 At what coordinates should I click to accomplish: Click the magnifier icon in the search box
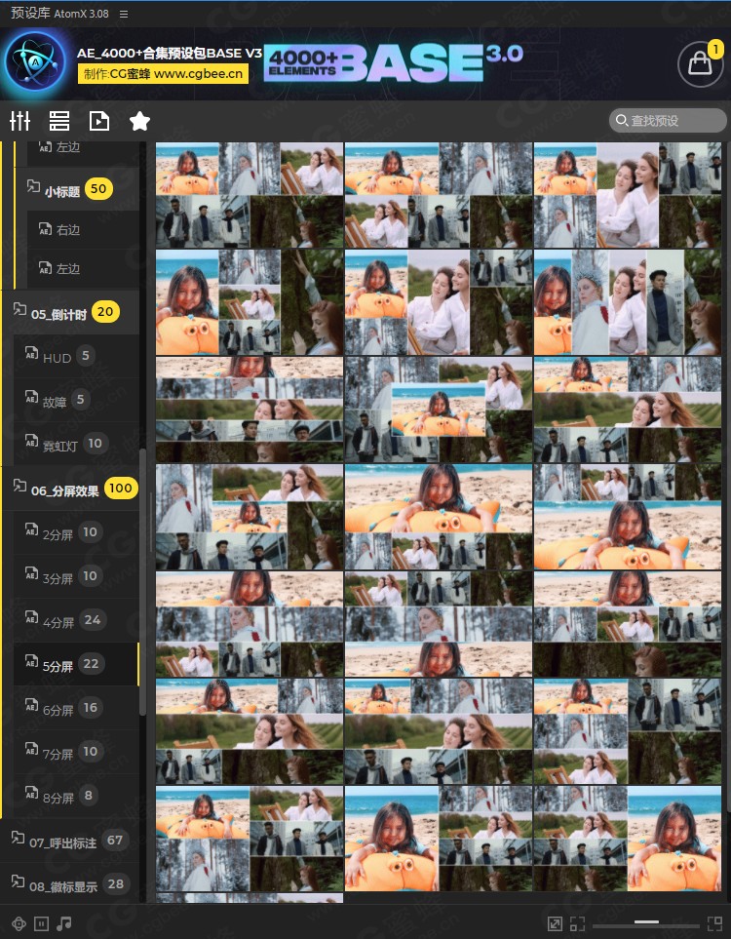622,120
